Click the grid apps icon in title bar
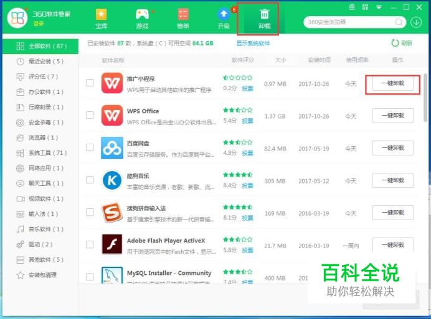The image size is (431, 319). [x=365, y=7]
